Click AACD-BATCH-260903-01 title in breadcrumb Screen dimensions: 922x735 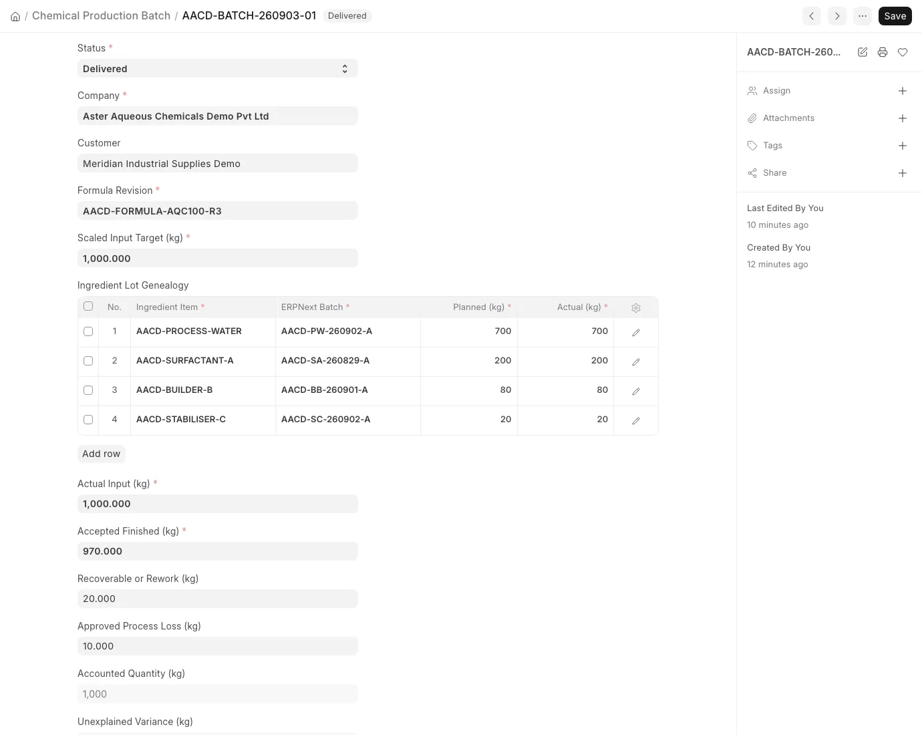(x=249, y=16)
